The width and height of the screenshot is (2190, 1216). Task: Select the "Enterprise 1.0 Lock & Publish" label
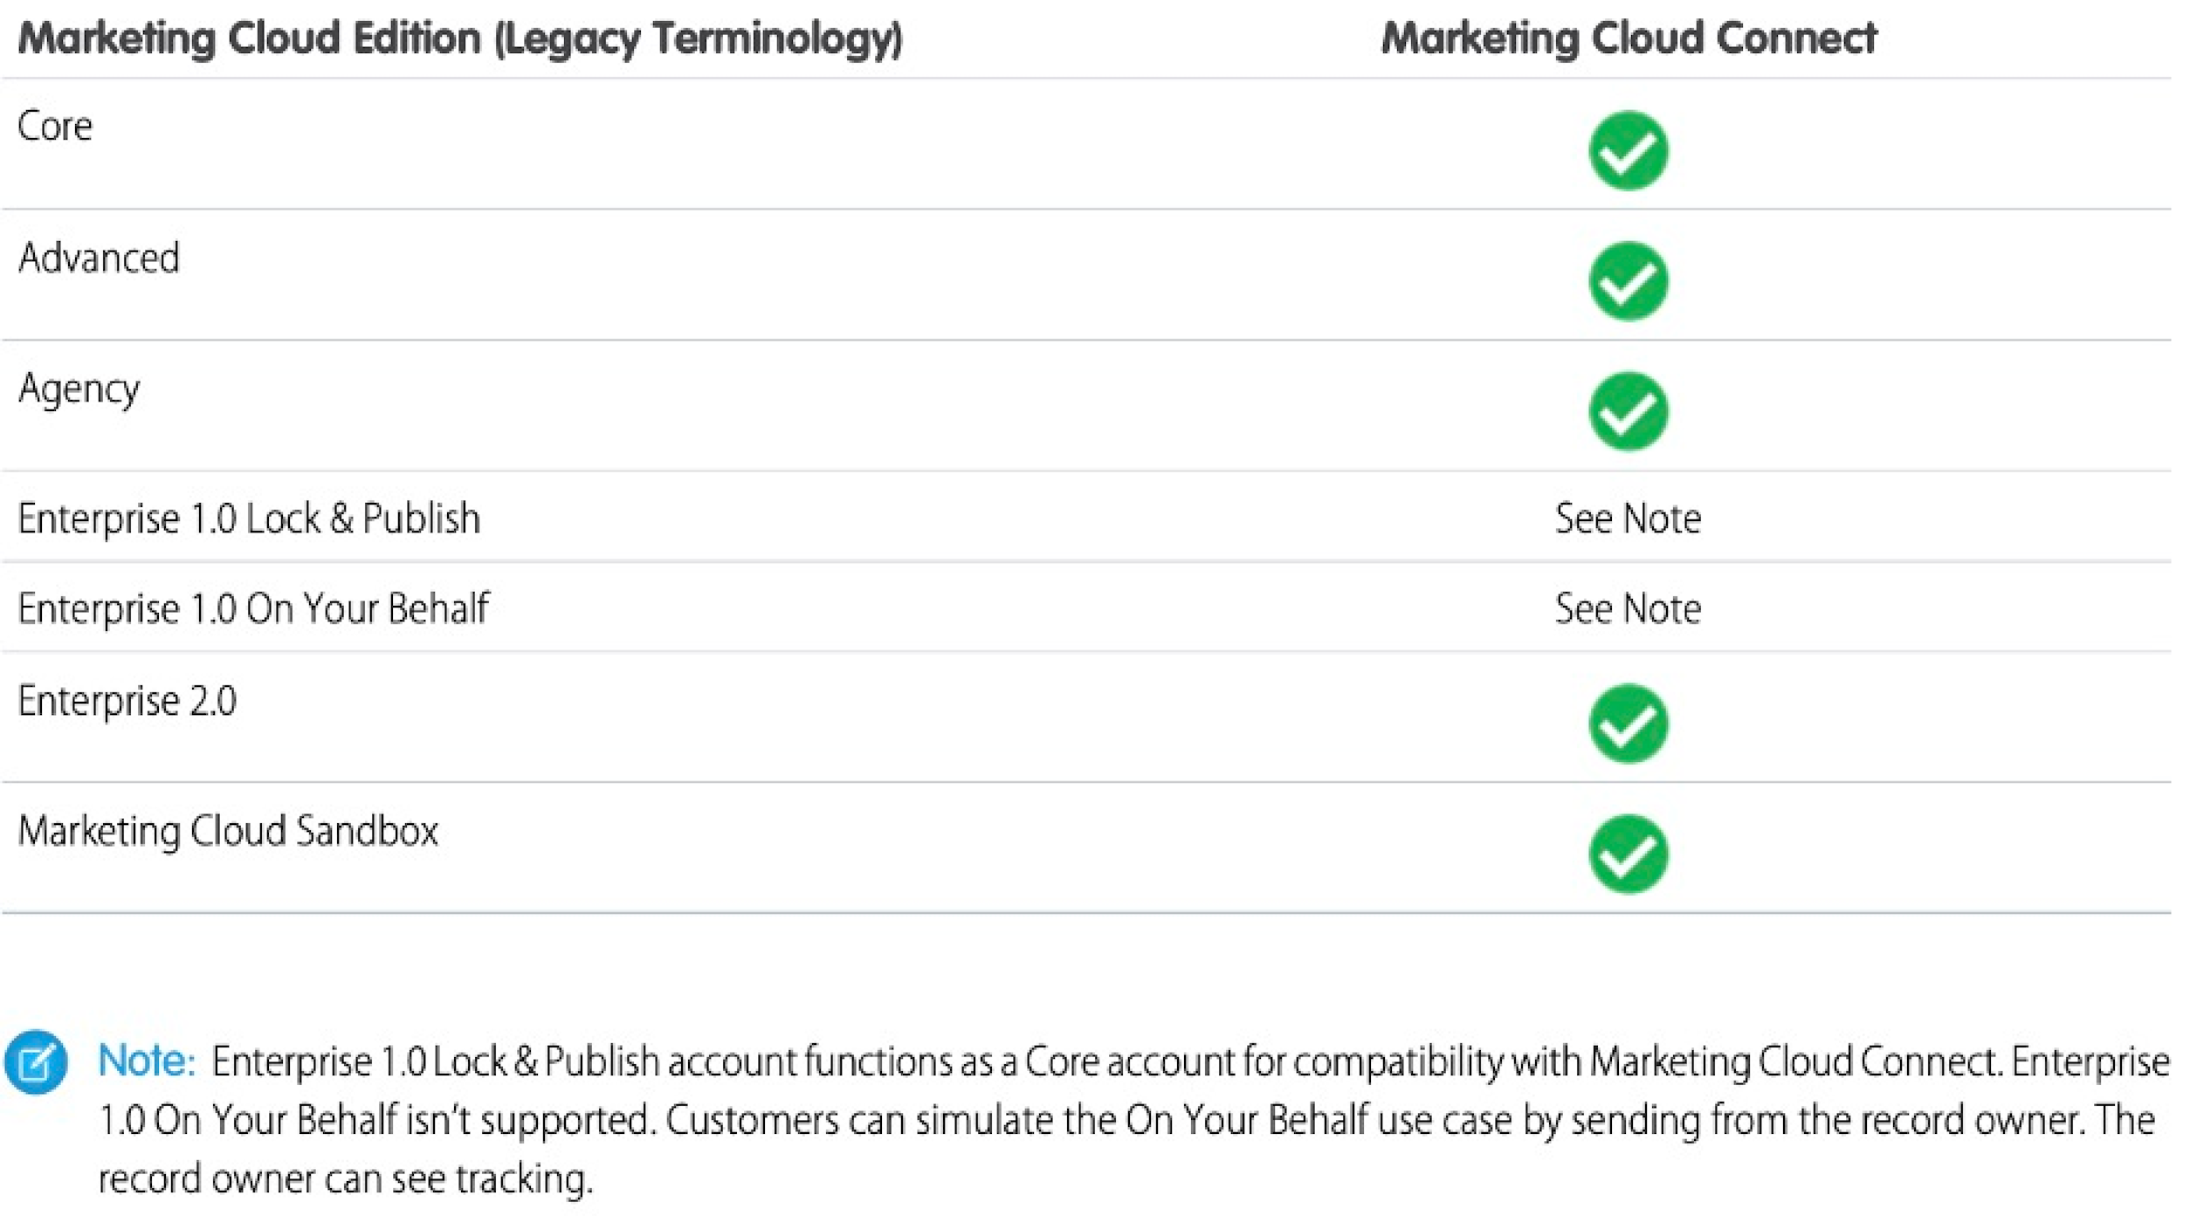[x=249, y=519]
